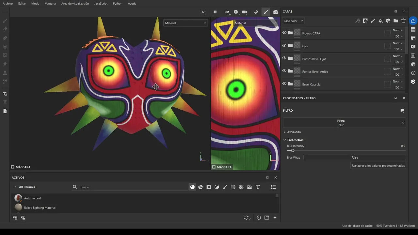The image size is (418, 235).
Task: Remove the Blur filter with X
Action: 403,123
